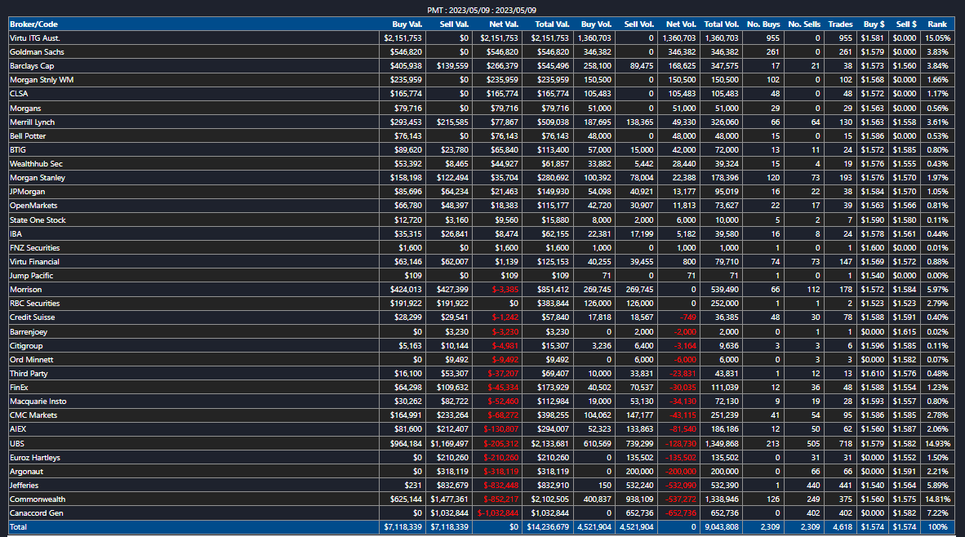This screenshot has width=965, height=537.
Task: Click the Rank column header
Action: 936,24
